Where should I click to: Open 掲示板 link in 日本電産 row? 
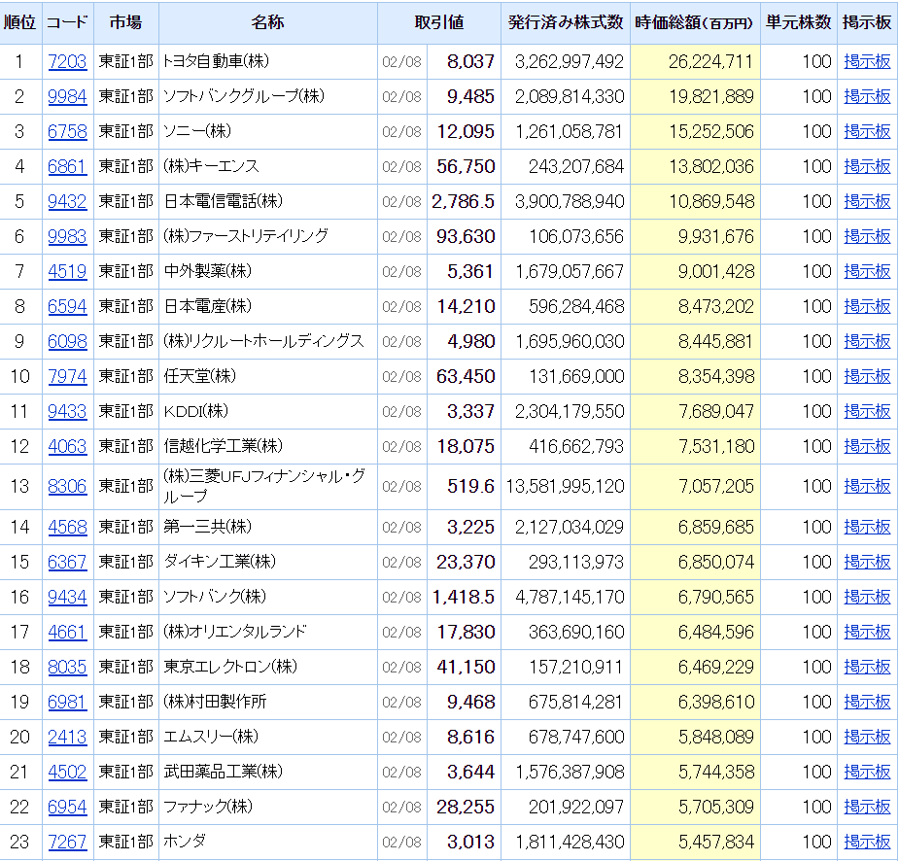tap(867, 306)
